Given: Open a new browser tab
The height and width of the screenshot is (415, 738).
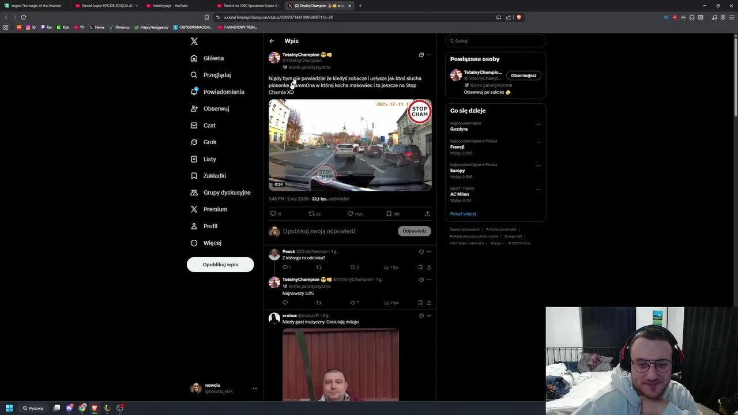Looking at the screenshot, I should coord(360,6).
